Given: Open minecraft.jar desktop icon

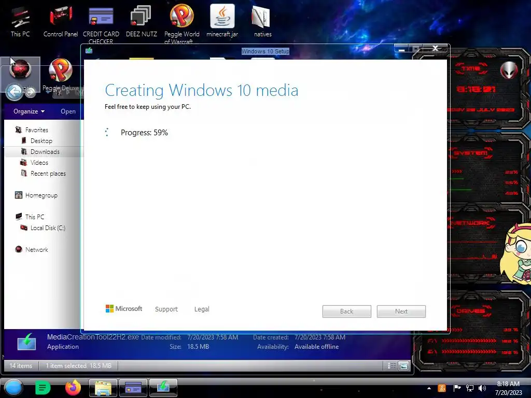Looking at the screenshot, I should [x=222, y=20].
